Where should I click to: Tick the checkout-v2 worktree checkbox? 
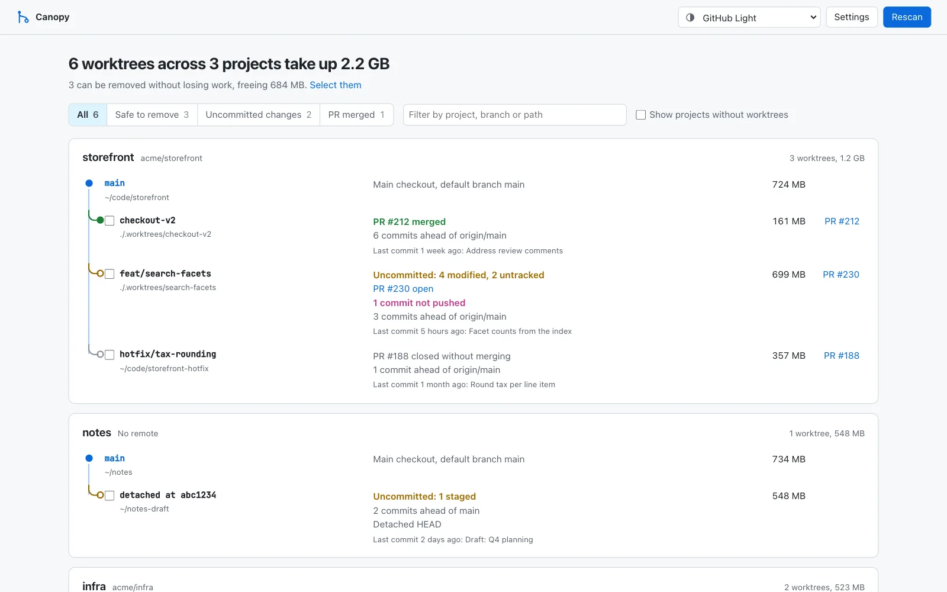(109, 221)
